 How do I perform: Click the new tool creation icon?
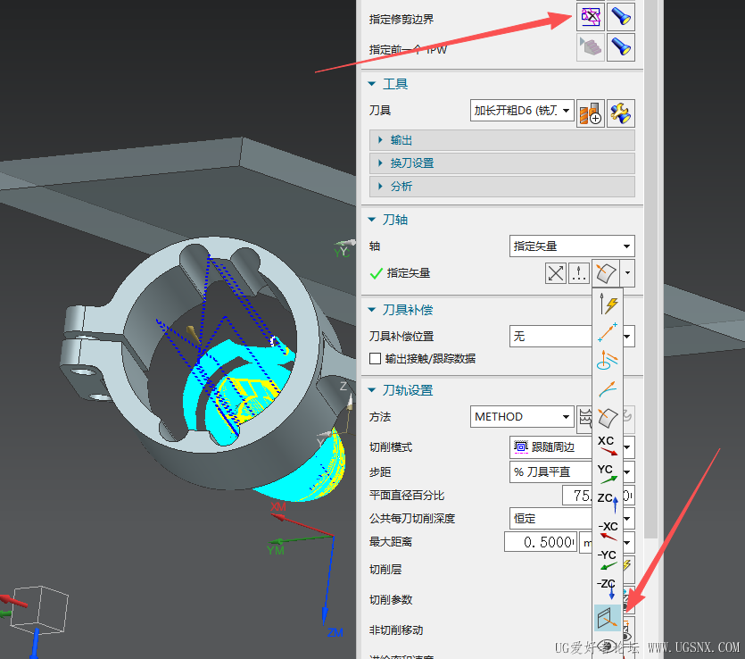(591, 113)
